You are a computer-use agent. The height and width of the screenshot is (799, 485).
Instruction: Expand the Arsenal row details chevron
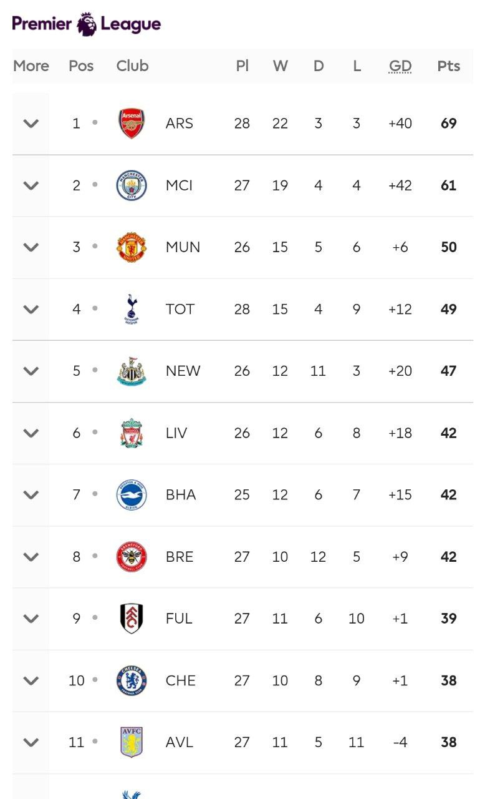pos(31,124)
